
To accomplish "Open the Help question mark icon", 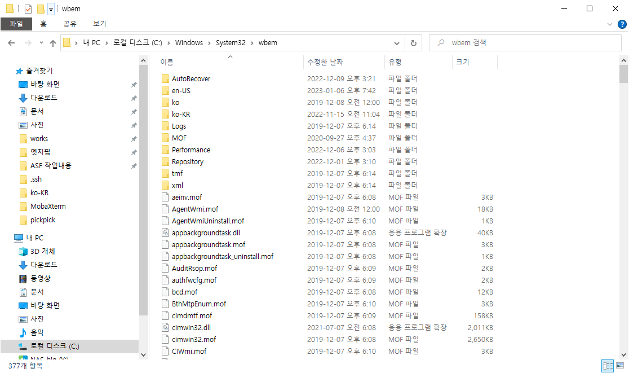I will click(622, 24).
